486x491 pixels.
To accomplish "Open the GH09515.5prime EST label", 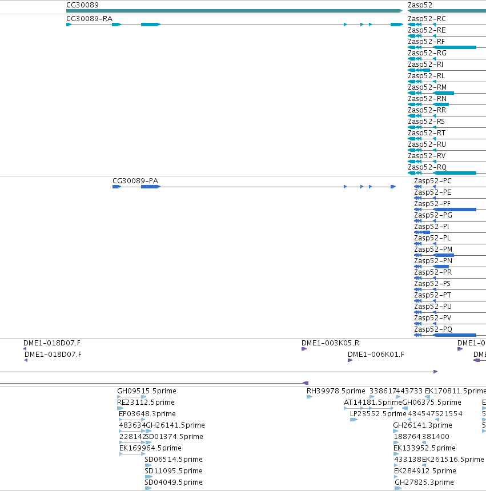I will tap(147, 391).
